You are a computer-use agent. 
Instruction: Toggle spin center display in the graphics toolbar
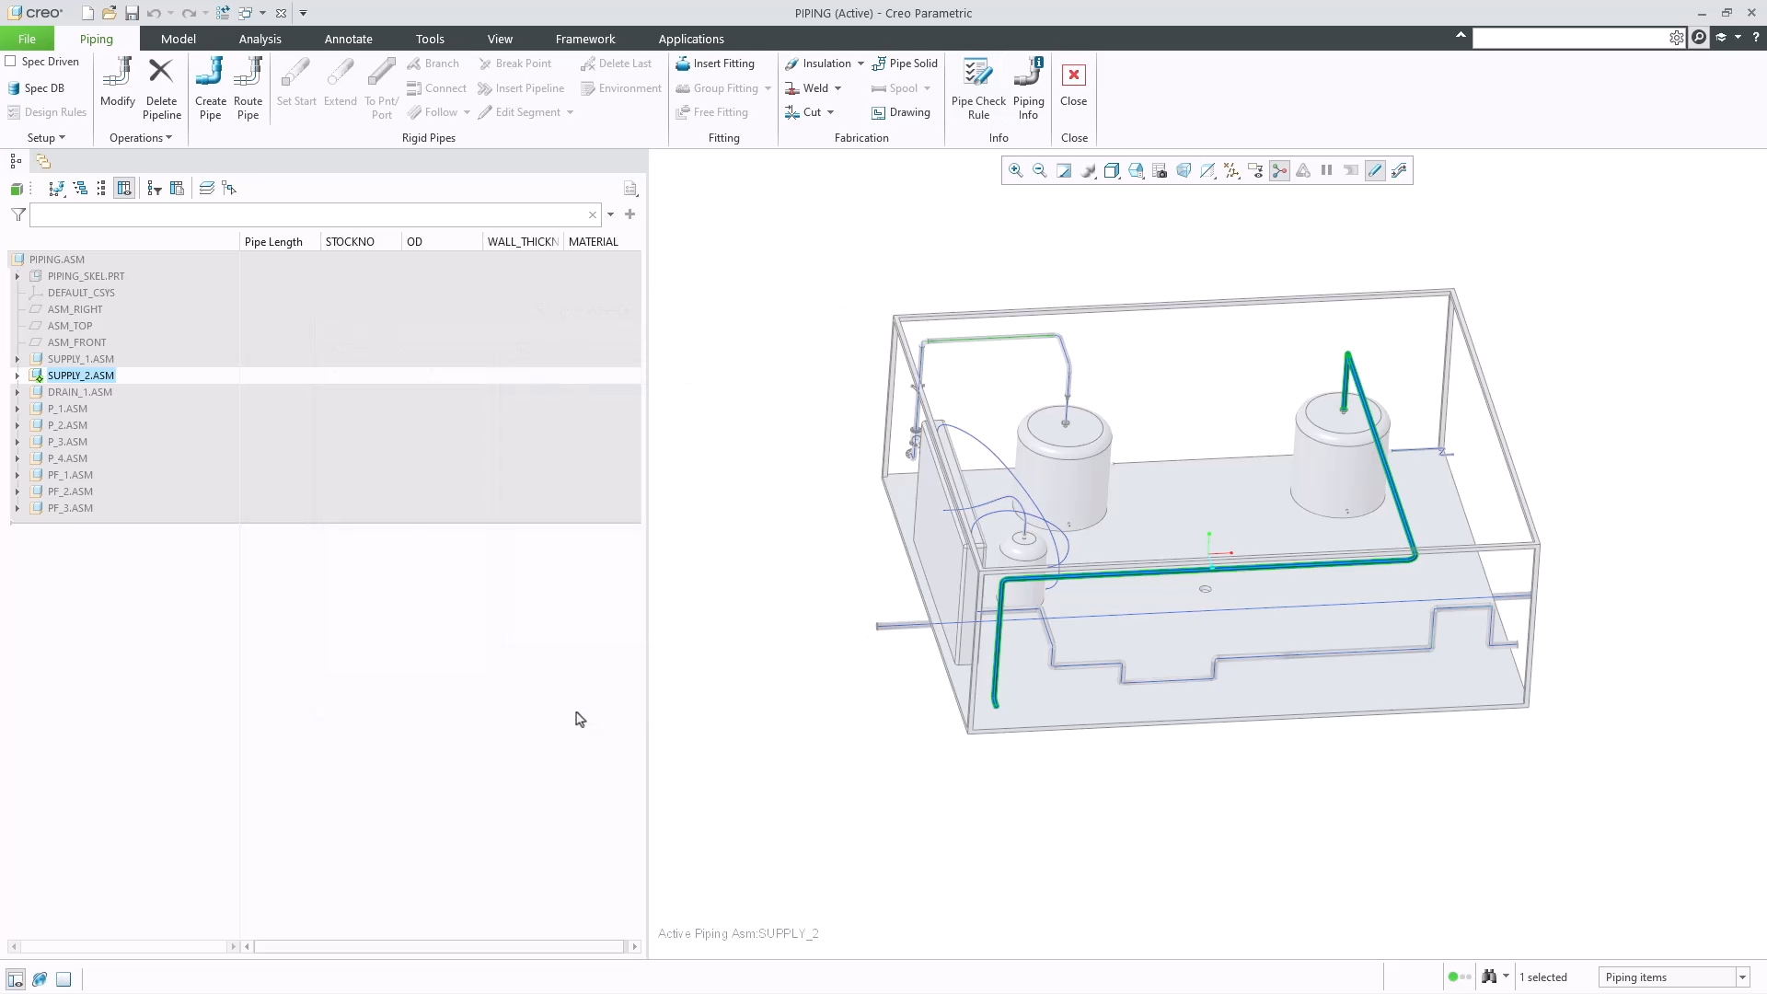coord(1279,170)
